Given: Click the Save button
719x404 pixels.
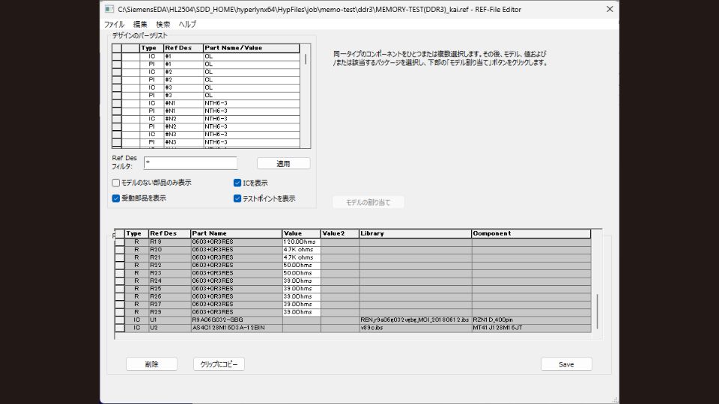Looking at the screenshot, I should [566, 364].
